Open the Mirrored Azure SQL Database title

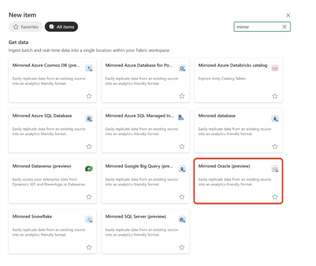pyautogui.click(x=43, y=116)
